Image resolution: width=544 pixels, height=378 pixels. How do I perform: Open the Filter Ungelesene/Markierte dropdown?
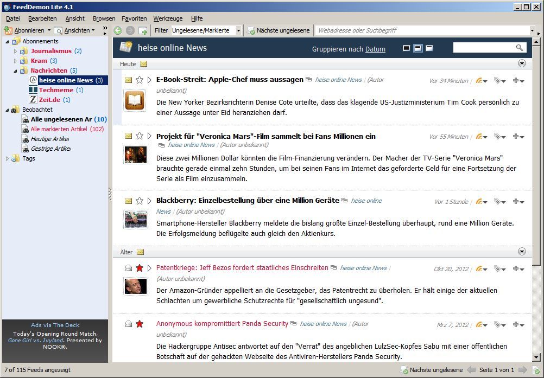(x=238, y=30)
